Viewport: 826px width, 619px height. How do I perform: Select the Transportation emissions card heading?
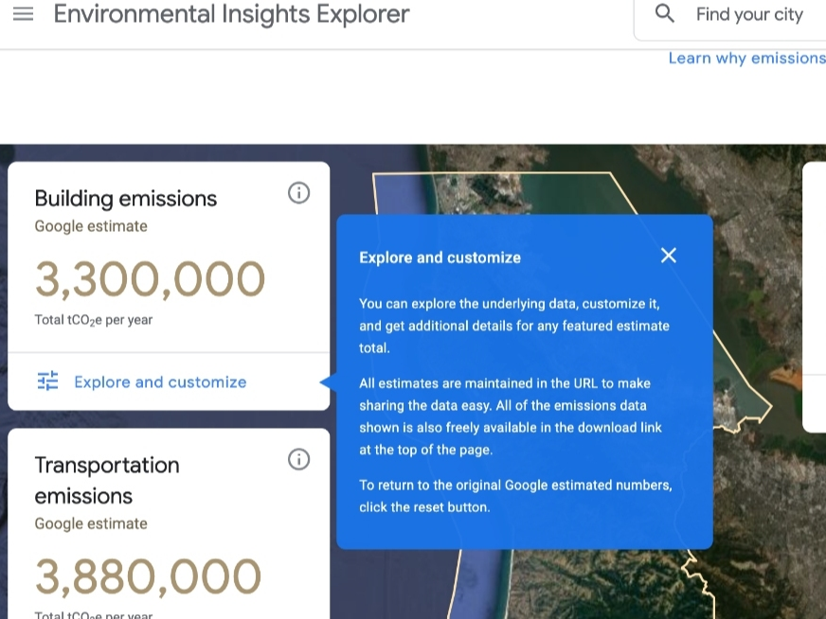click(106, 480)
